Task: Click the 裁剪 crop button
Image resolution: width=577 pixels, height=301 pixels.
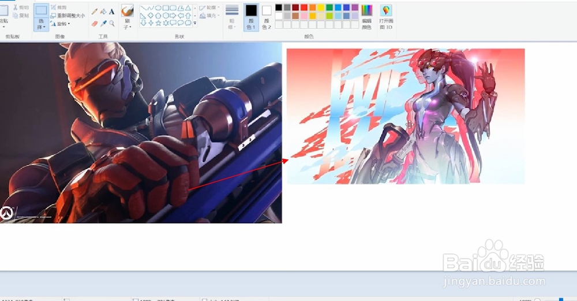Action: pyautogui.click(x=59, y=8)
